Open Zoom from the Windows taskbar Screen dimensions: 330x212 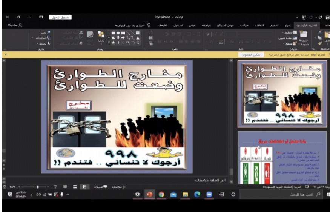click(209, 194)
